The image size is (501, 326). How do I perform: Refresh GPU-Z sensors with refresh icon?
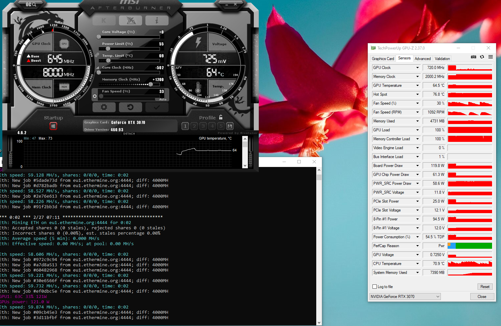tap(482, 57)
